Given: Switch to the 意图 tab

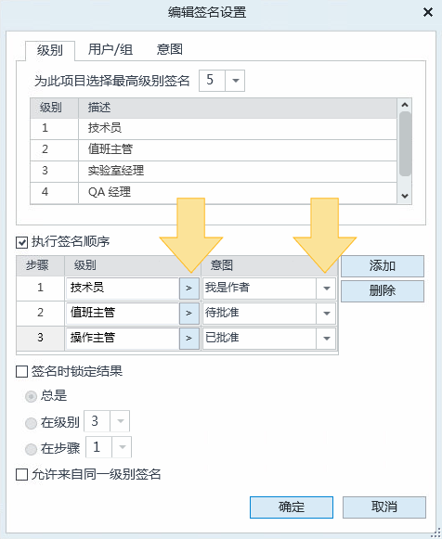Looking at the screenshot, I should tap(170, 50).
